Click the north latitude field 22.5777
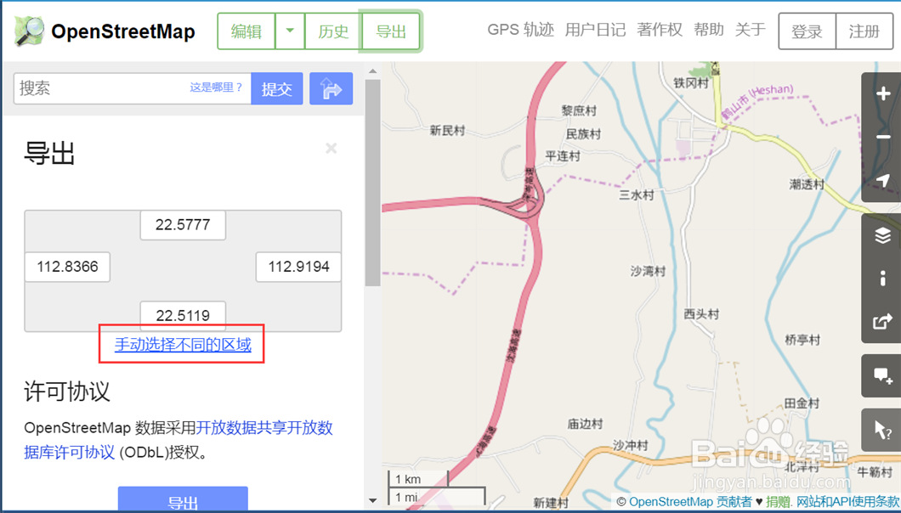This screenshot has width=901, height=513. [x=183, y=224]
